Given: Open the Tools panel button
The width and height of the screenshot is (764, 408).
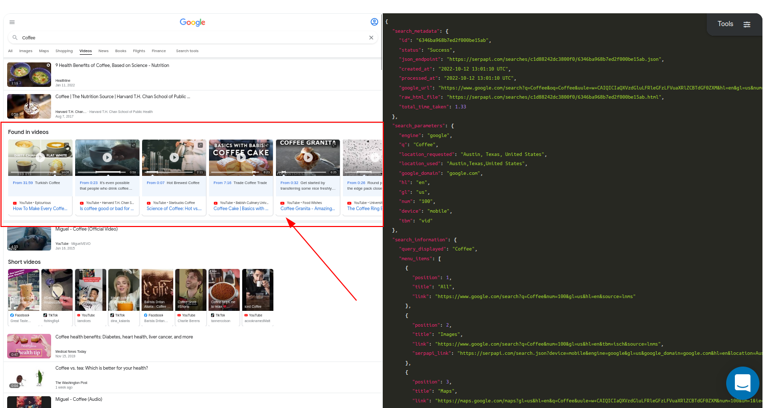Looking at the screenshot, I should [x=725, y=24].
